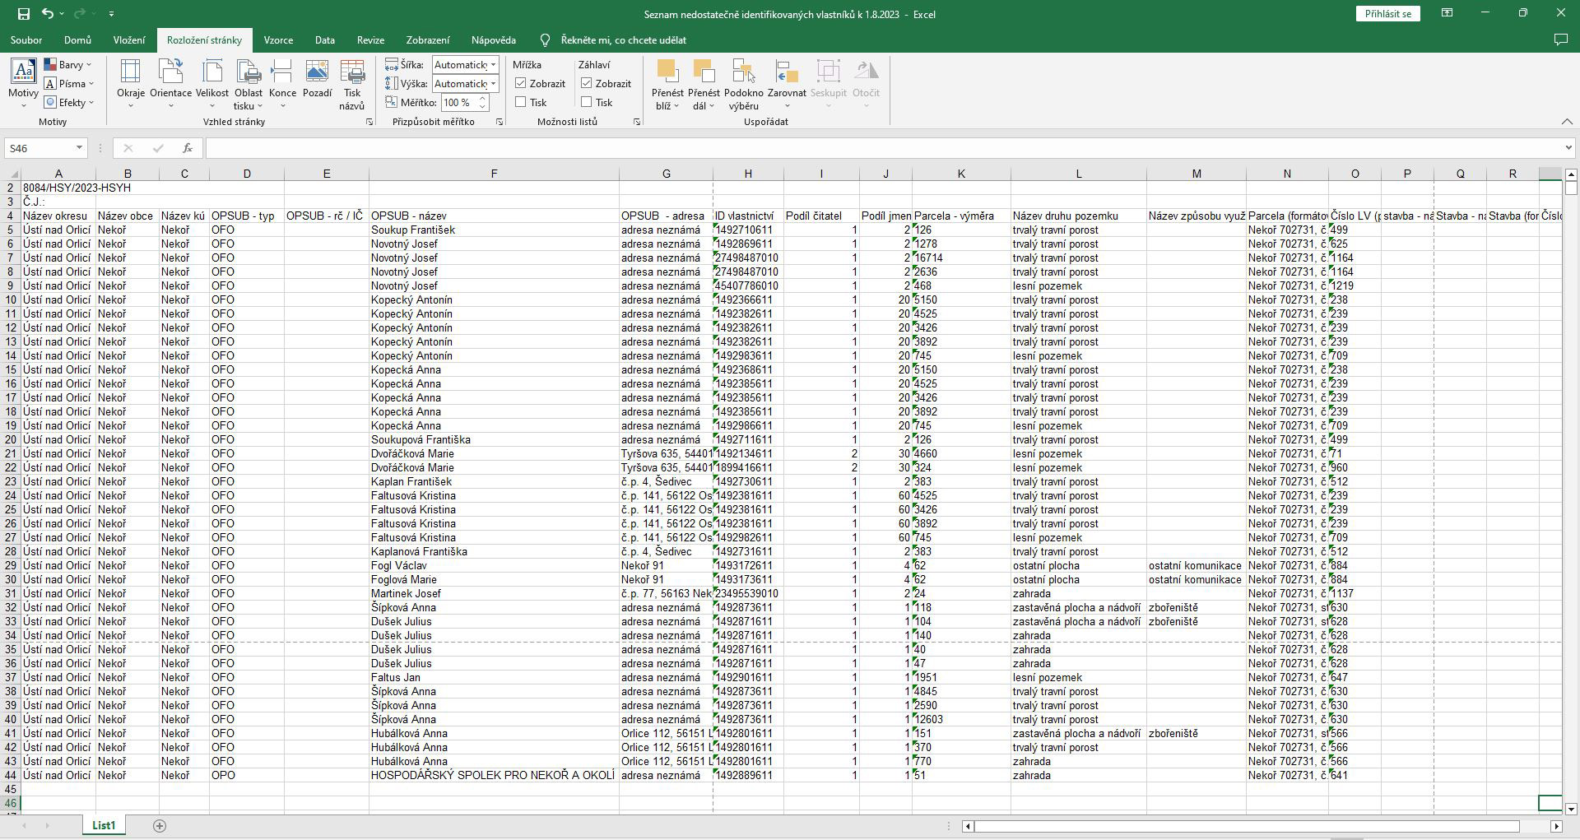Uncheck Mřížka Zobrazit gridlines checkbox
This screenshot has width=1580, height=840.
coord(521,83)
